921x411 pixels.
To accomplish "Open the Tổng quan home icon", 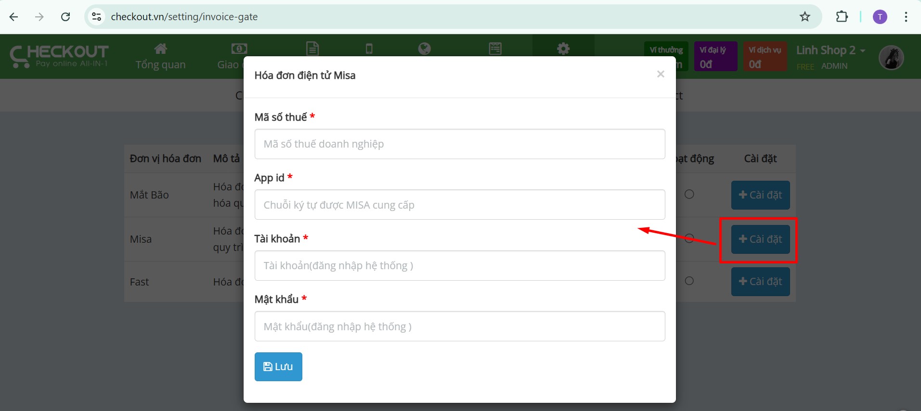I will coord(160,49).
